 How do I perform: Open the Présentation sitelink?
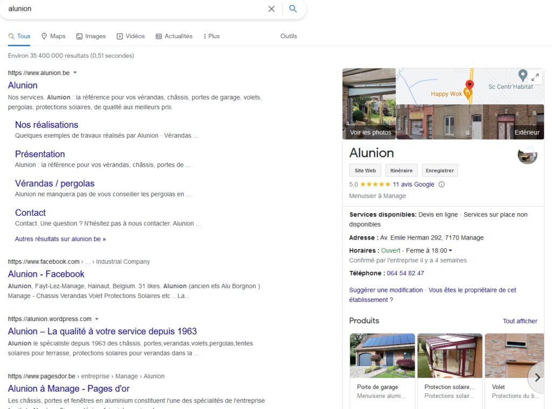(40, 154)
